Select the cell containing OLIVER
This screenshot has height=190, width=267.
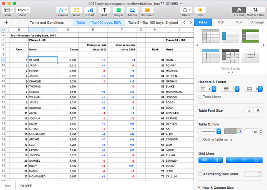point(43,60)
